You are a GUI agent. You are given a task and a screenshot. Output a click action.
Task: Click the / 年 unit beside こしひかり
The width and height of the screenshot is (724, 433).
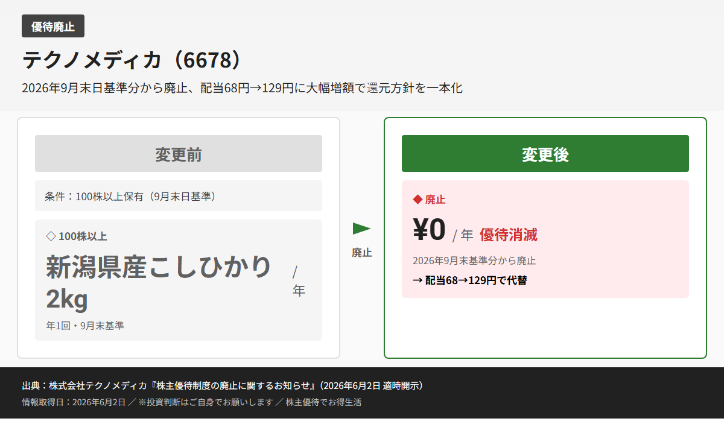coord(299,281)
